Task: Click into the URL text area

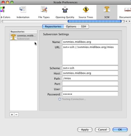Action: (x=90, y=55)
